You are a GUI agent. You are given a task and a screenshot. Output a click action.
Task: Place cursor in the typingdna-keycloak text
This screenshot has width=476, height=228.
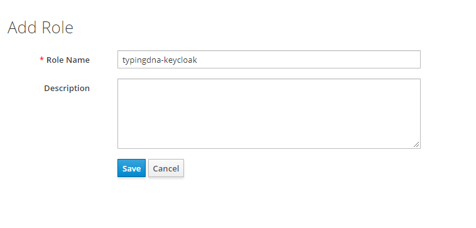point(160,60)
